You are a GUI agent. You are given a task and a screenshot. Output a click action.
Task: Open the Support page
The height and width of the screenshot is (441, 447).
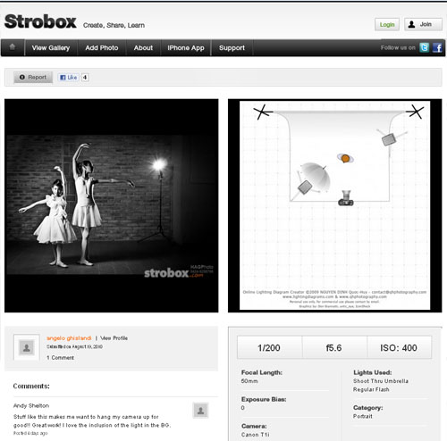(x=232, y=47)
